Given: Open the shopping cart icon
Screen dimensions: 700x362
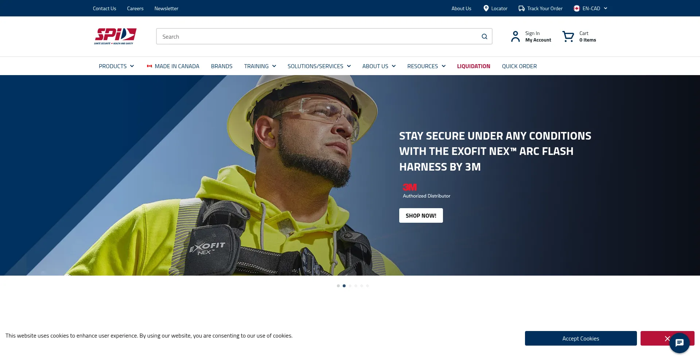Looking at the screenshot, I should click(x=568, y=36).
